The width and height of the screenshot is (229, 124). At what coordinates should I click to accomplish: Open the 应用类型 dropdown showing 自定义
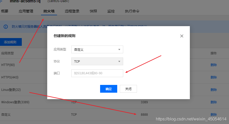point(97,49)
